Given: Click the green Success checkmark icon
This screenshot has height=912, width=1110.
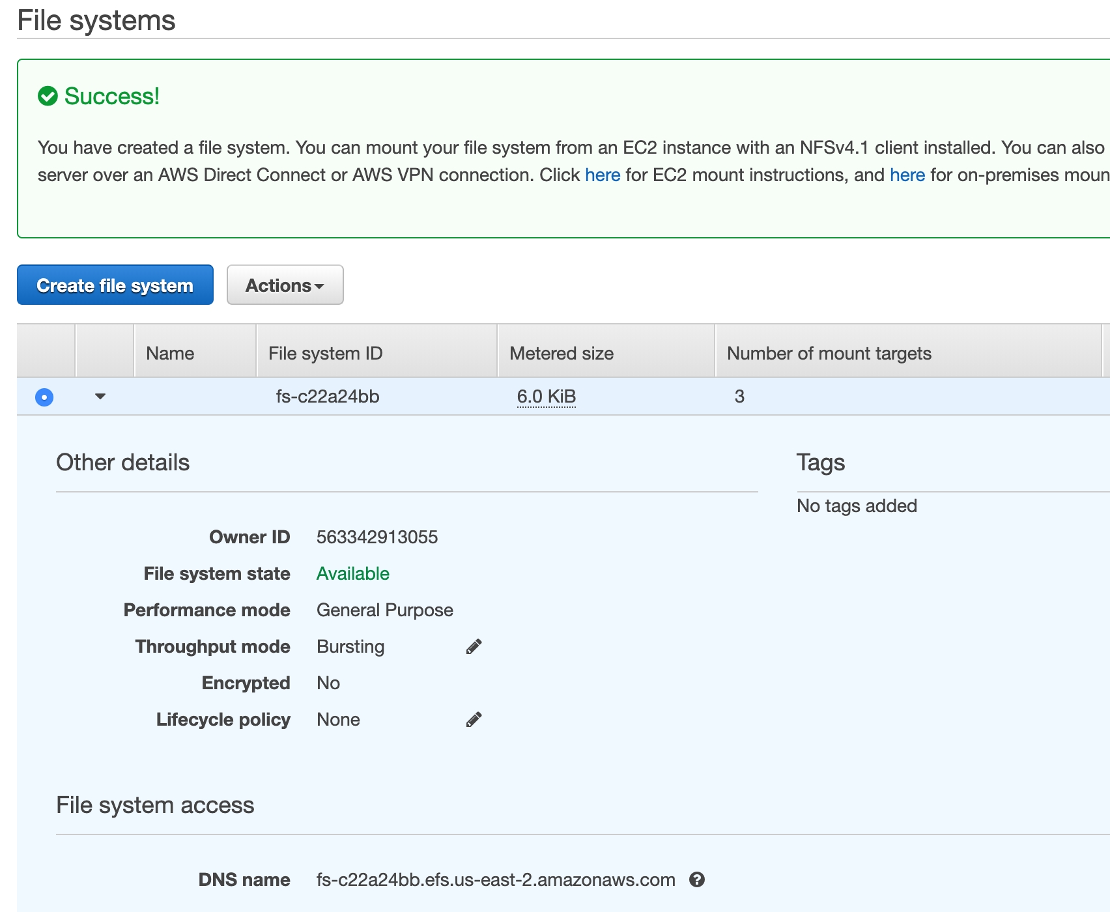Looking at the screenshot, I should point(48,96).
